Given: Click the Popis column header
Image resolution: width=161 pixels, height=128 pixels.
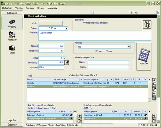Looking at the screenshot, I should tap(40, 80).
